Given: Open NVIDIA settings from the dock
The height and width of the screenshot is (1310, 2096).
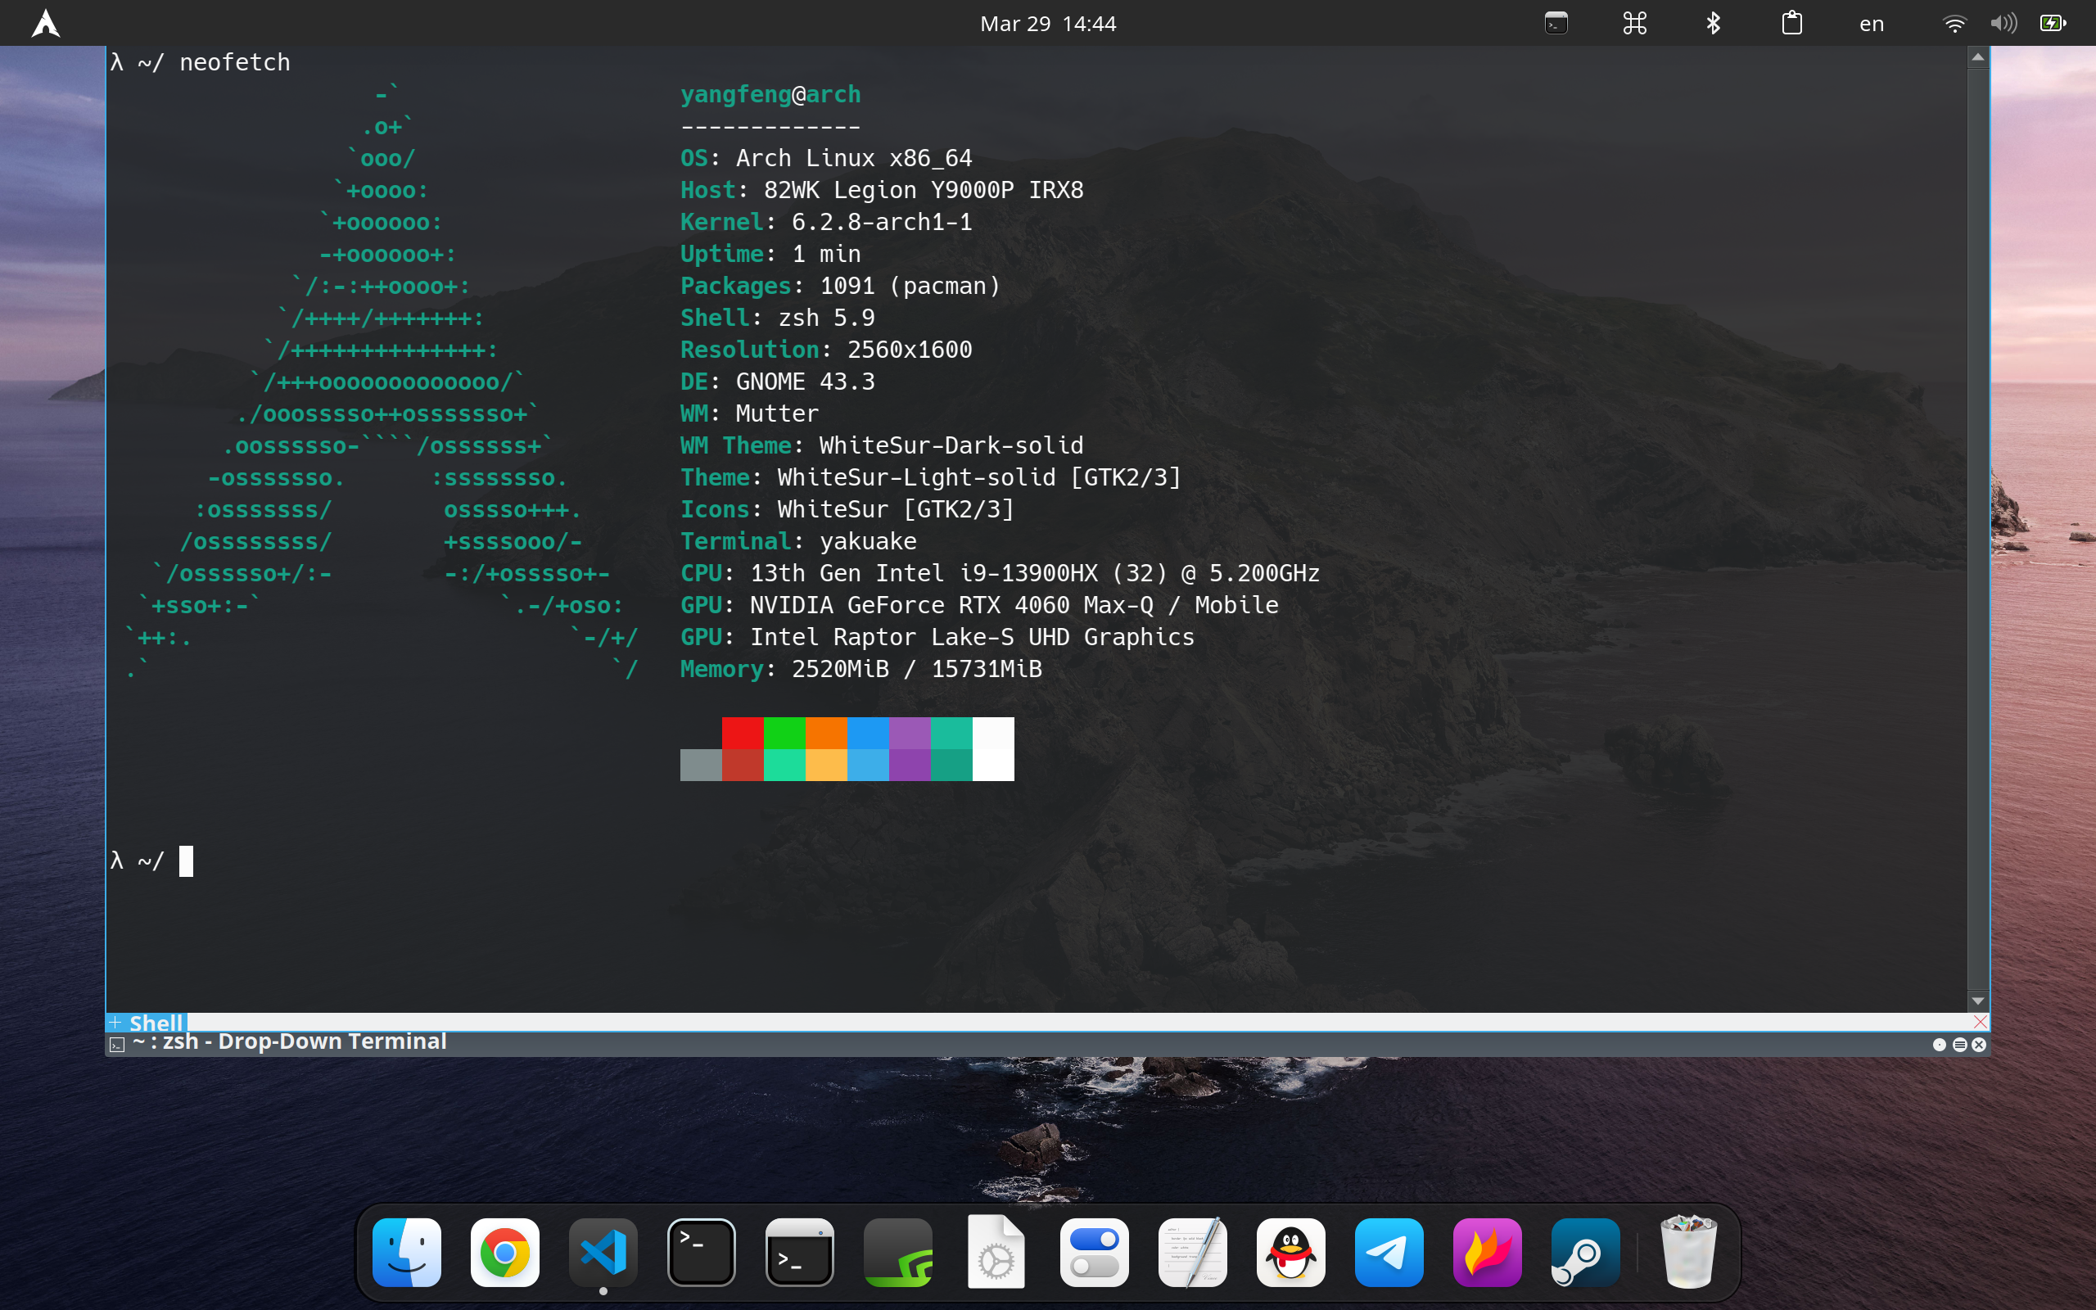Looking at the screenshot, I should [898, 1252].
